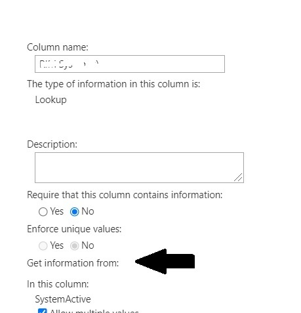Click the Column name label
Screen dimensions: 301x313
click(58, 47)
